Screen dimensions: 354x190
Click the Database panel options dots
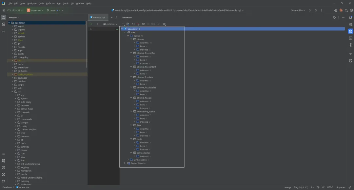click(339, 17)
